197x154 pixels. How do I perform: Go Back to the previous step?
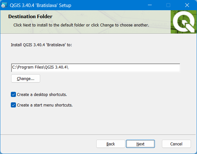click(111, 144)
